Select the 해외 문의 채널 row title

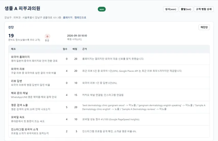tap(19, 93)
